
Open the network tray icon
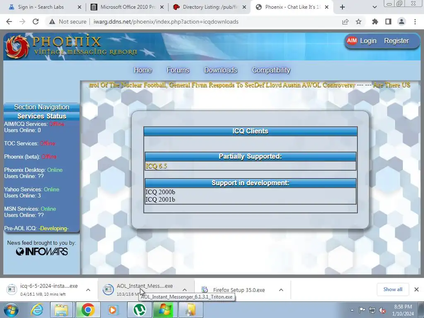pos(372,310)
